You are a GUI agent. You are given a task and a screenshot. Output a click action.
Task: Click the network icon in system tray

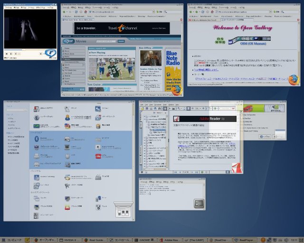click(x=269, y=240)
